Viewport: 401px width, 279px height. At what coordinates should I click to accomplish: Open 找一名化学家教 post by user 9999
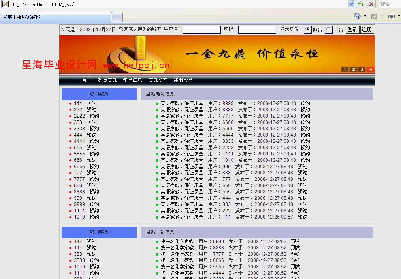177,242
